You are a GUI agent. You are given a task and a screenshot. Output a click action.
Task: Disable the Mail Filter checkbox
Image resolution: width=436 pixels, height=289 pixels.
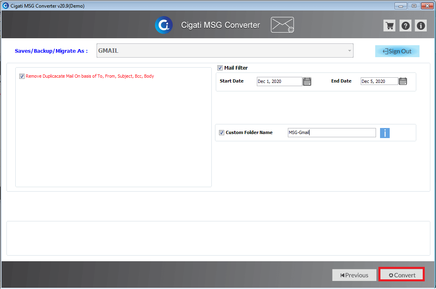click(220, 68)
